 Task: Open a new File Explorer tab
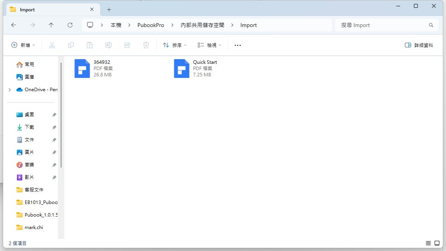point(109,9)
